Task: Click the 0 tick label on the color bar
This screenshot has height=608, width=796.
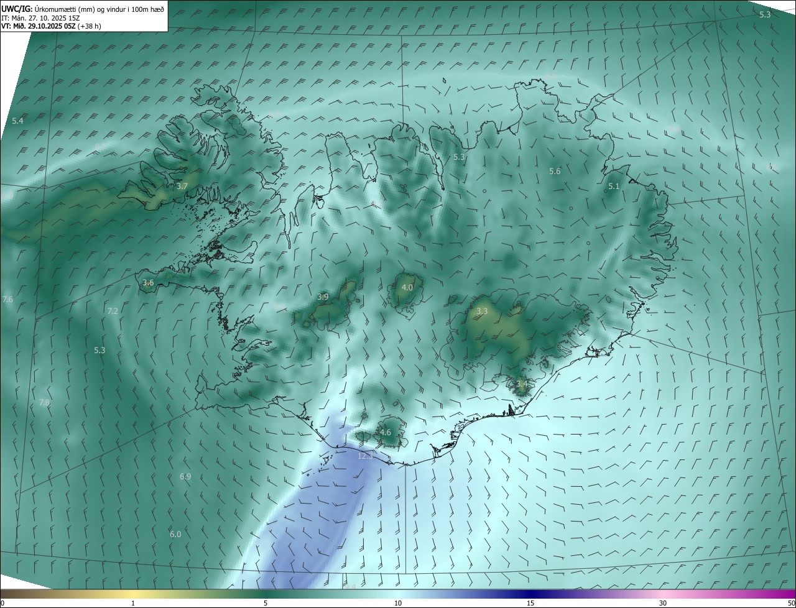Action: (x=2, y=604)
